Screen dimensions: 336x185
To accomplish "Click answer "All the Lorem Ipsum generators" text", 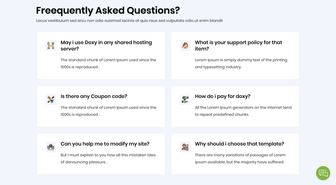I will click(243, 111).
